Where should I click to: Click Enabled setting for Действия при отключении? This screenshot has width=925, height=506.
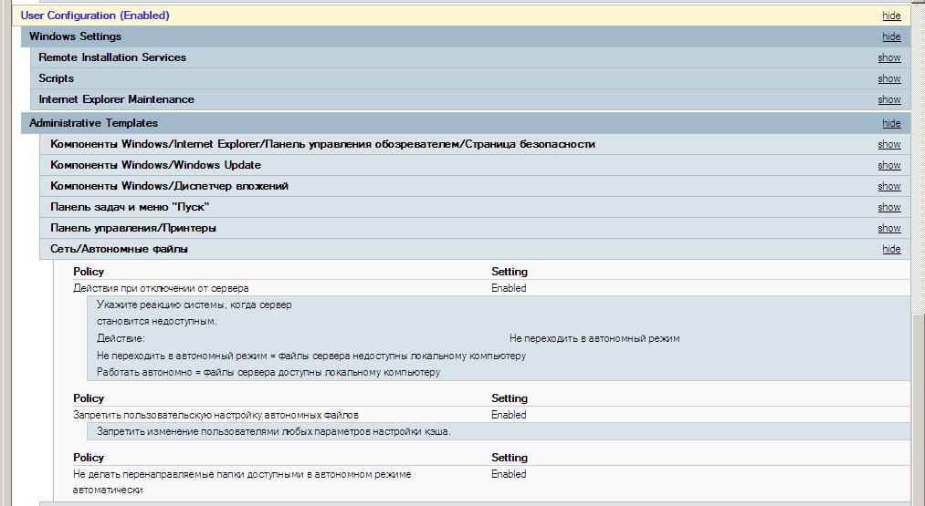coord(509,289)
